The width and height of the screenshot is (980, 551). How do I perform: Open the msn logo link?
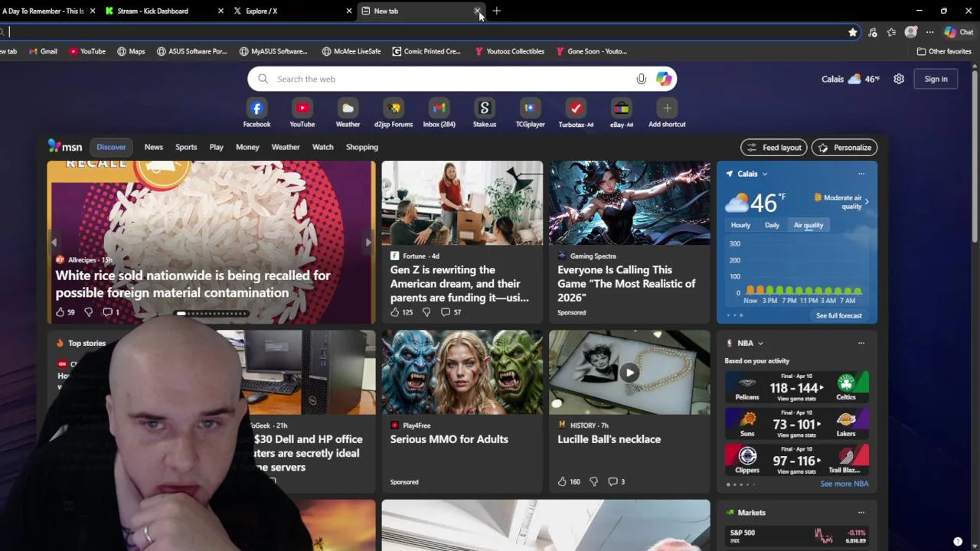pos(65,147)
